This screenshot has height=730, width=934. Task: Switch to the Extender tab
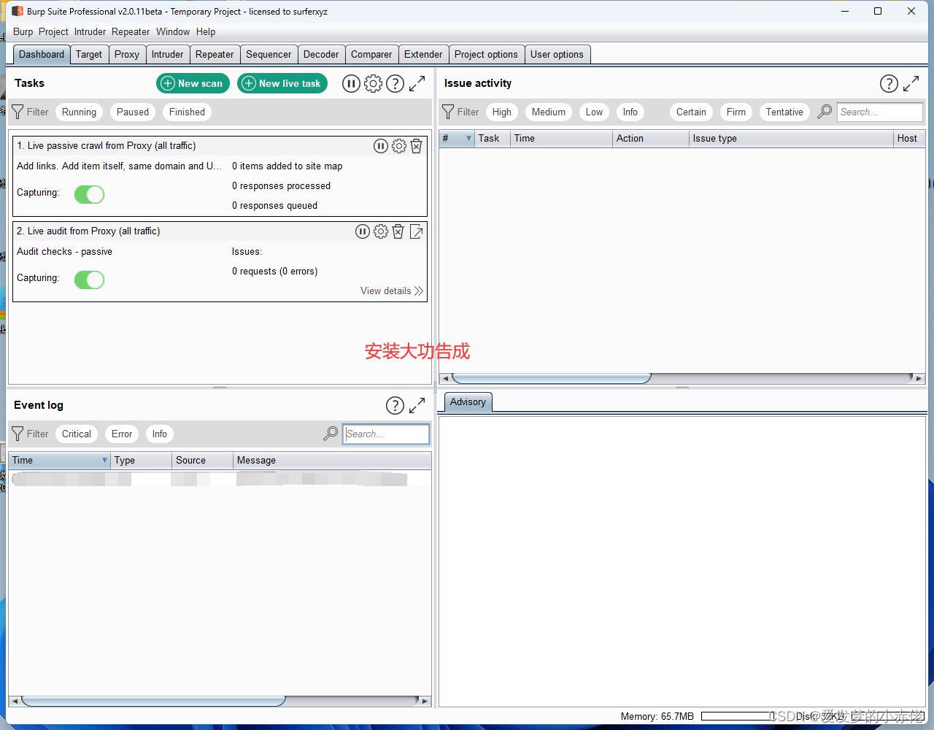click(x=423, y=54)
